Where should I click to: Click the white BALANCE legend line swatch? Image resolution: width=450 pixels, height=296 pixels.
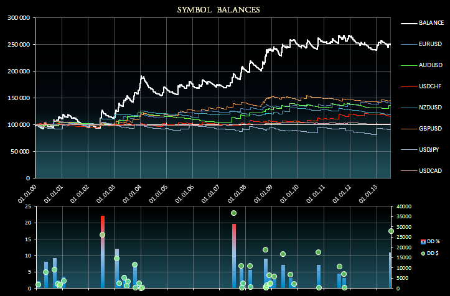(409, 23)
